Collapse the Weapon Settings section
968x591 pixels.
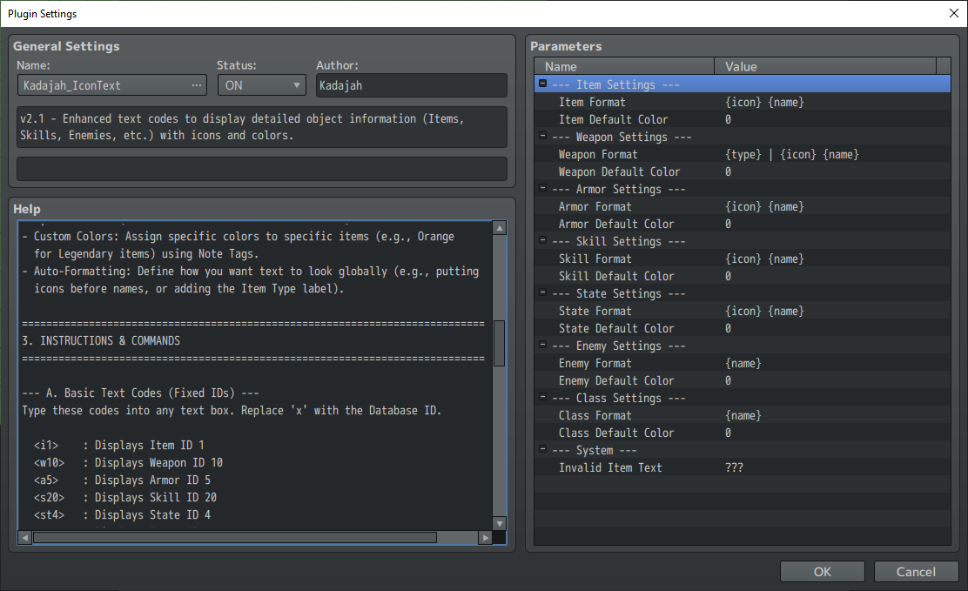point(543,137)
